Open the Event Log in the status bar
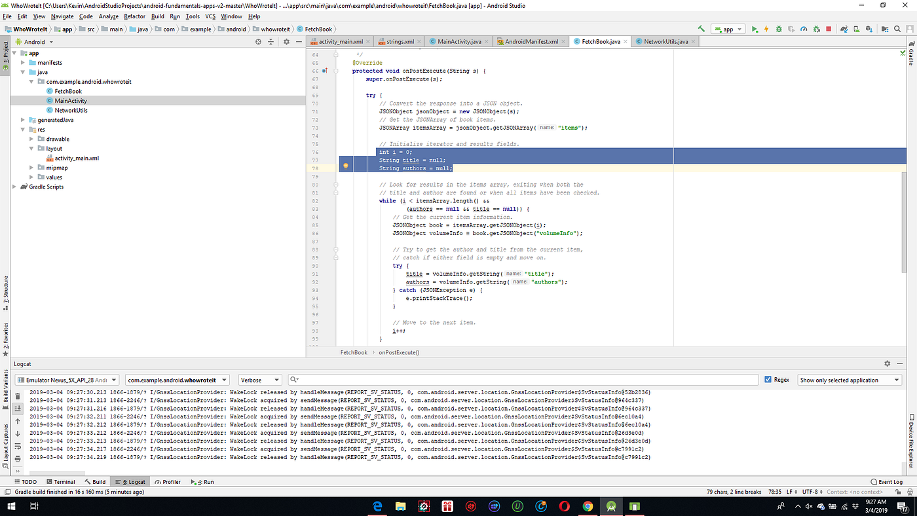917x516 pixels. coord(887,481)
